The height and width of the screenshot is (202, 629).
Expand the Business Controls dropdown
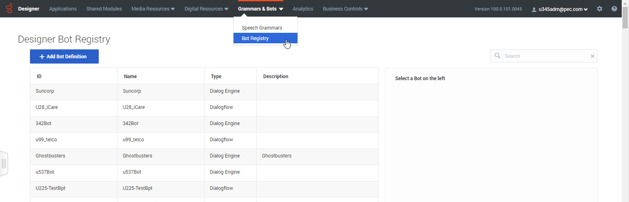point(345,9)
